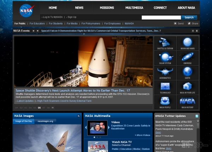Open the CONNECT menu

[160, 8]
